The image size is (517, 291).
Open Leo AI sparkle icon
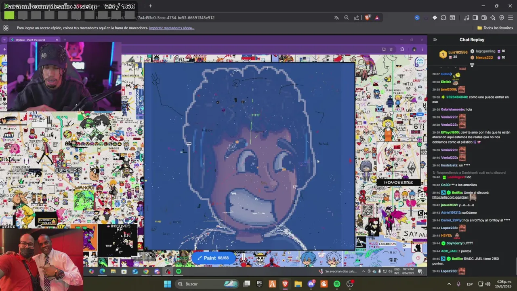click(493, 18)
